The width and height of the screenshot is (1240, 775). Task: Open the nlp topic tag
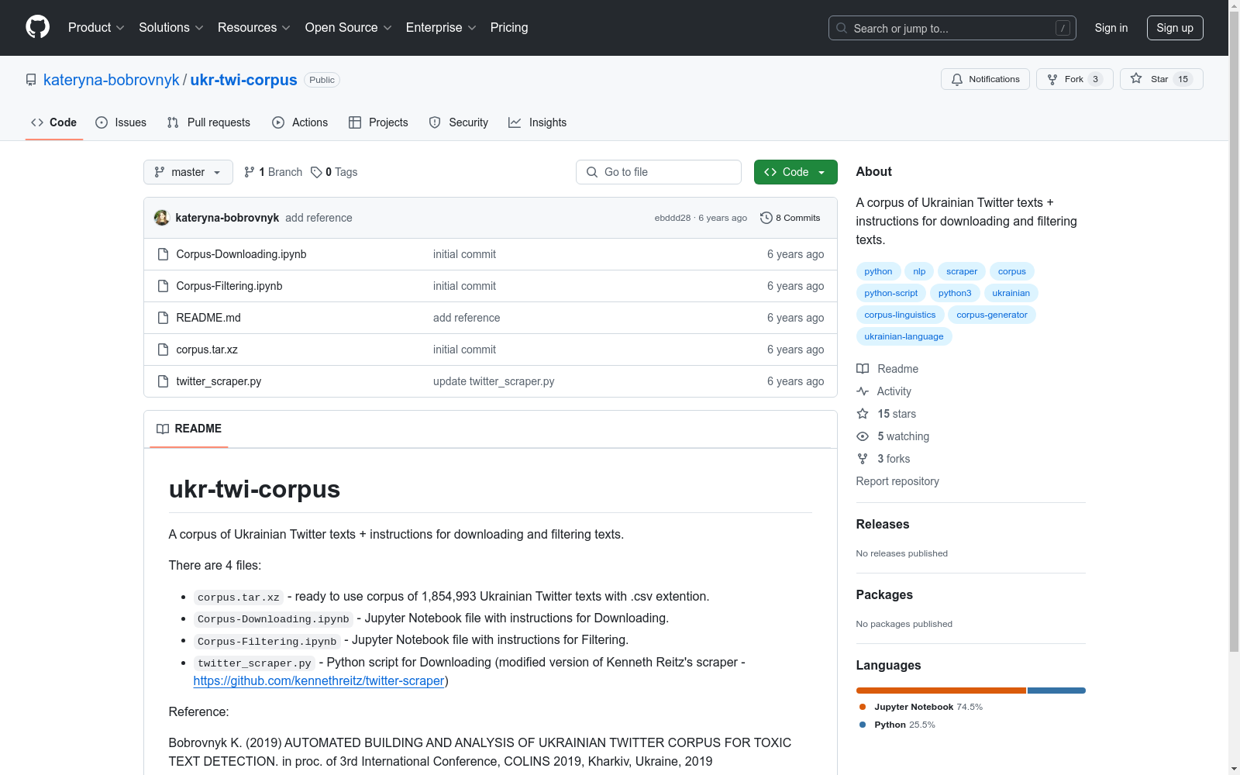[x=919, y=271]
